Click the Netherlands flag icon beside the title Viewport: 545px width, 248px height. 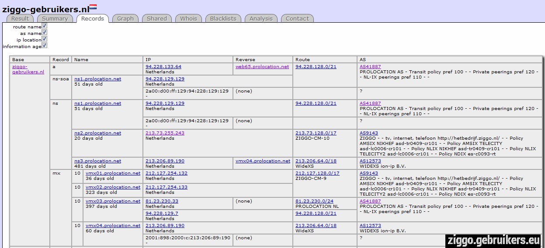click(93, 7)
